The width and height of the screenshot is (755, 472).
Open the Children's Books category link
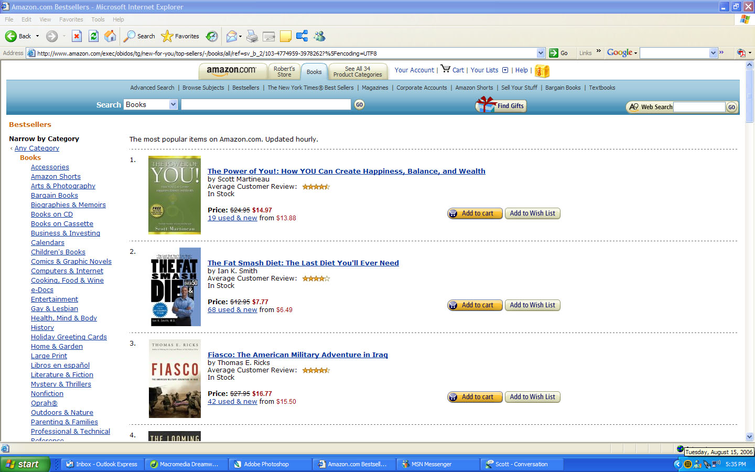tap(58, 252)
